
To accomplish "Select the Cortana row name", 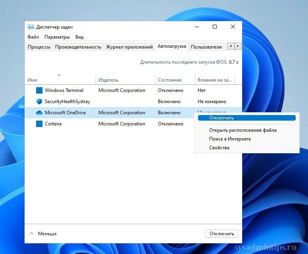I will [x=53, y=124].
